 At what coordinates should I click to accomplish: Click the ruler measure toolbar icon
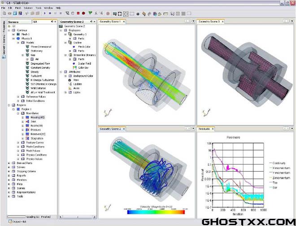(165, 13)
